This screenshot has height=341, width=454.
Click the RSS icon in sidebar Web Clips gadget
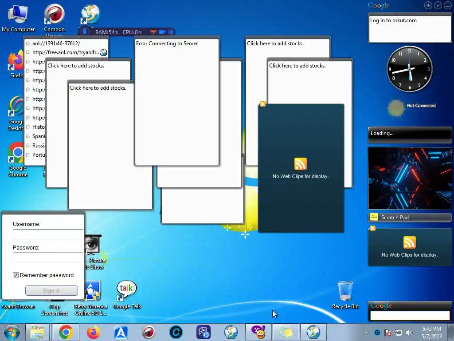click(x=409, y=242)
